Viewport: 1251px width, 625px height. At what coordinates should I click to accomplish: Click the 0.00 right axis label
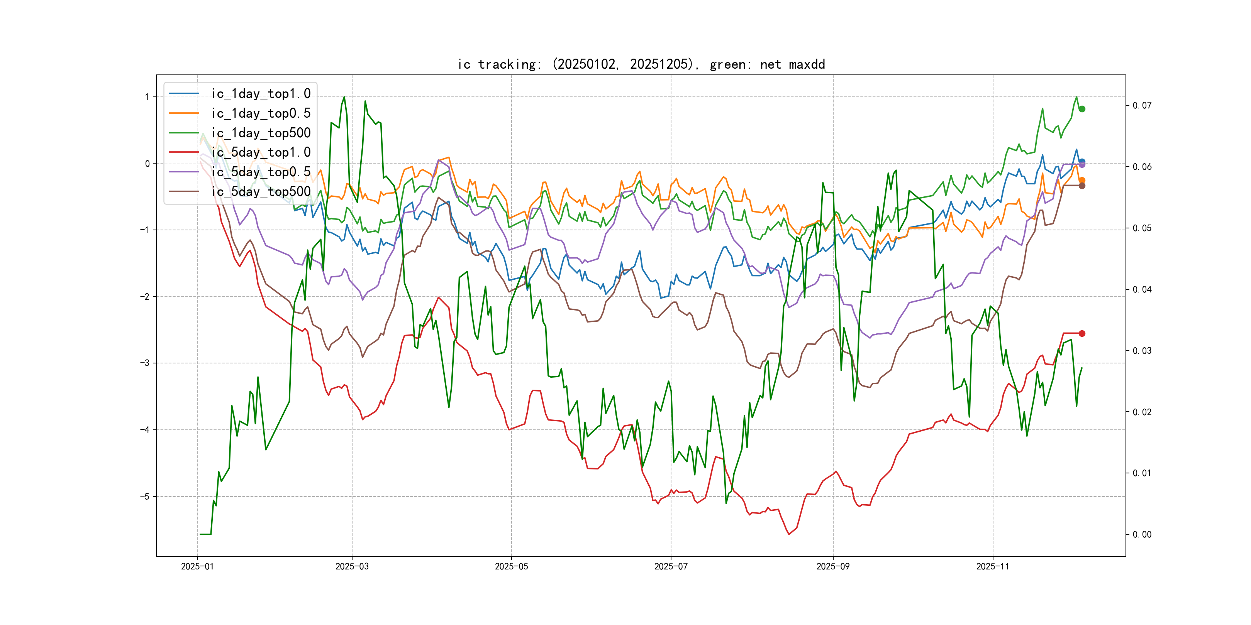click(1142, 534)
